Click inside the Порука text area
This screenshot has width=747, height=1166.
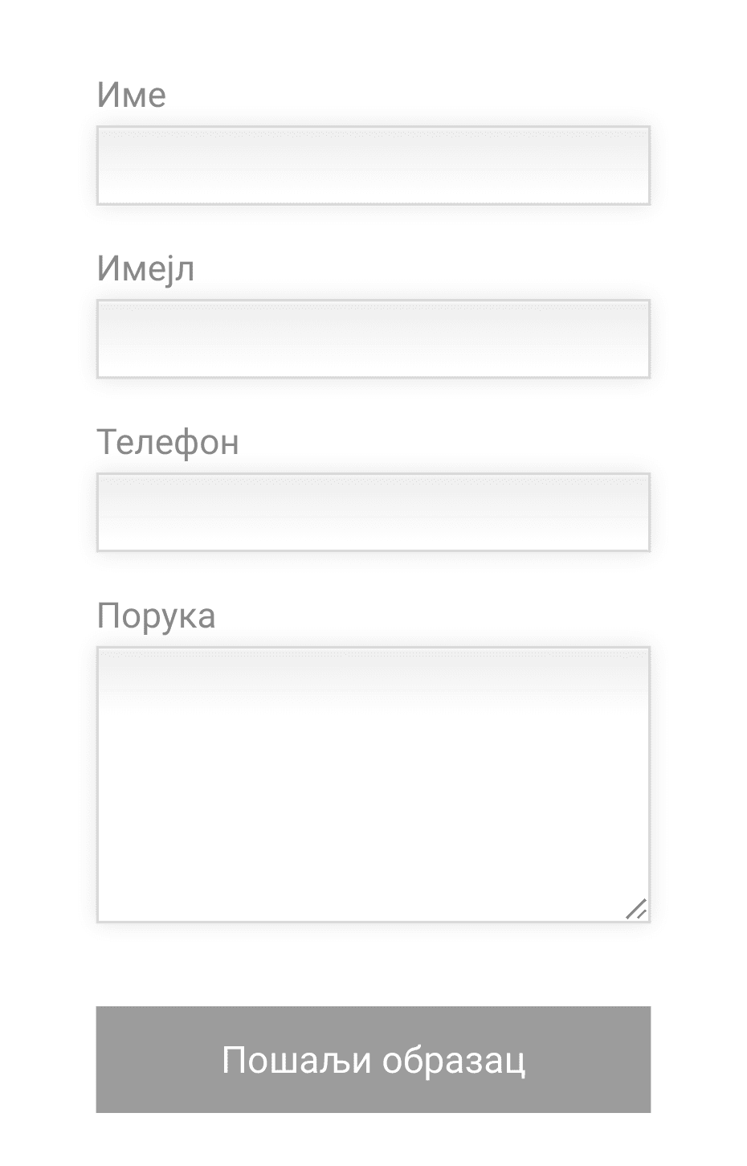(373, 785)
